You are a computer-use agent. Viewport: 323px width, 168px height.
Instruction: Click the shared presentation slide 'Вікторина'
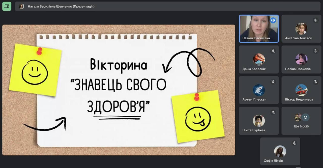119,90
